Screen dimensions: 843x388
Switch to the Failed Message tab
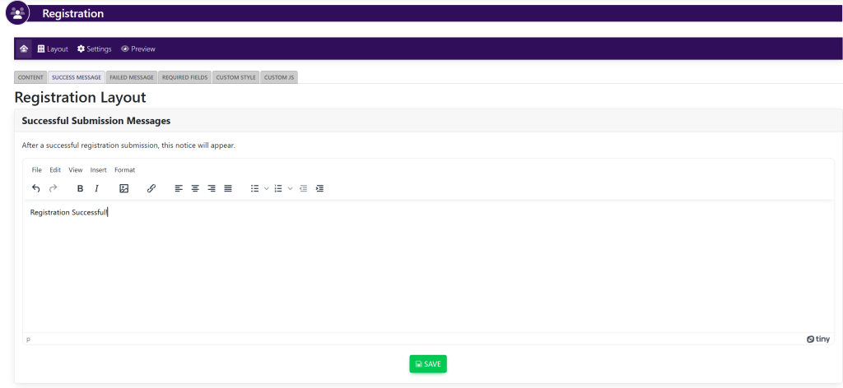click(x=131, y=77)
